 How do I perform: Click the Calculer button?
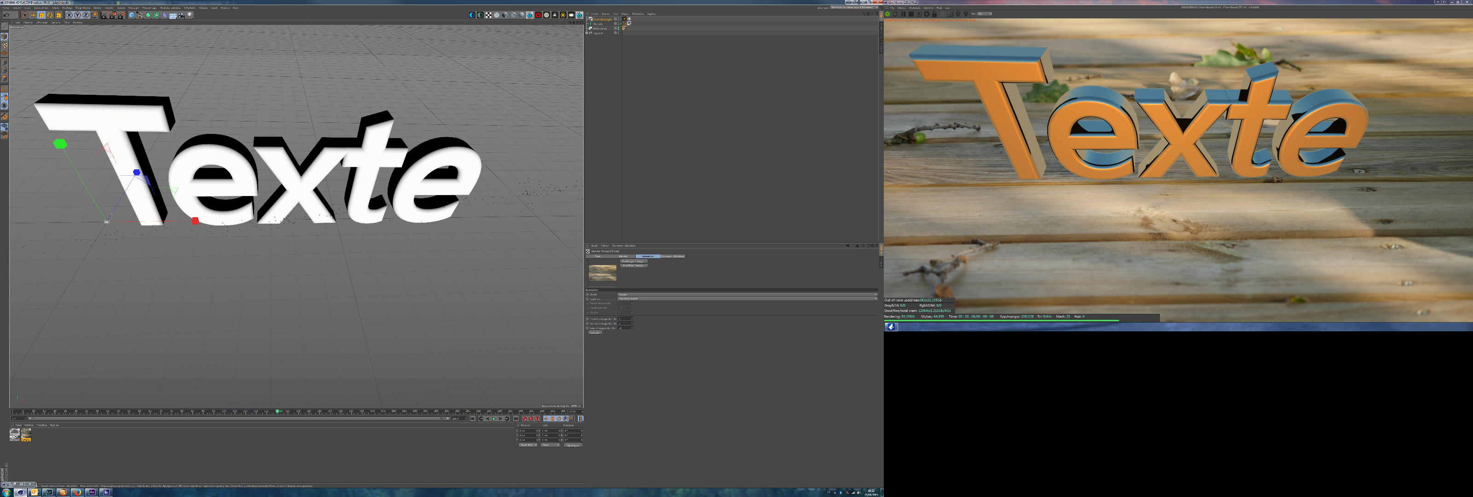coord(595,333)
